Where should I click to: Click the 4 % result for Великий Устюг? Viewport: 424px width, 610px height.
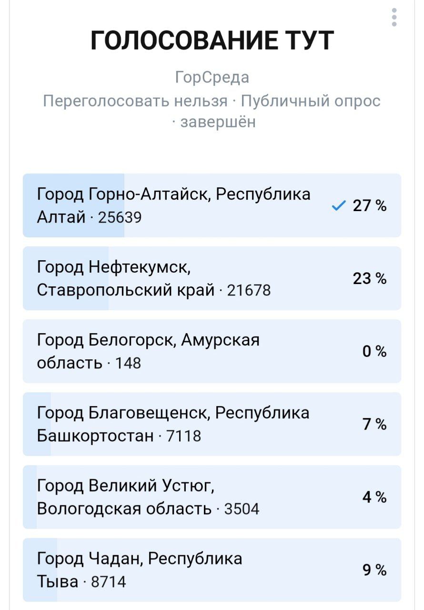tap(374, 498)
